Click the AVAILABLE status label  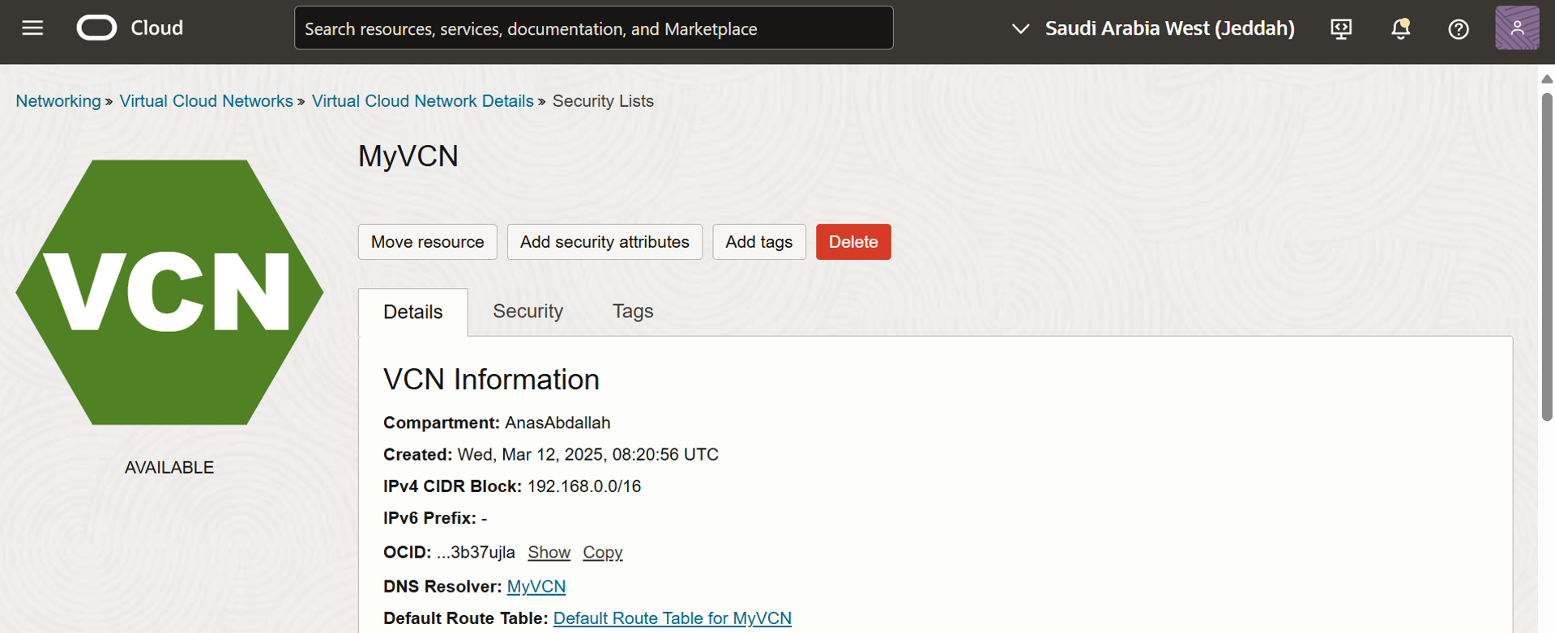click(x=169, y=468)
